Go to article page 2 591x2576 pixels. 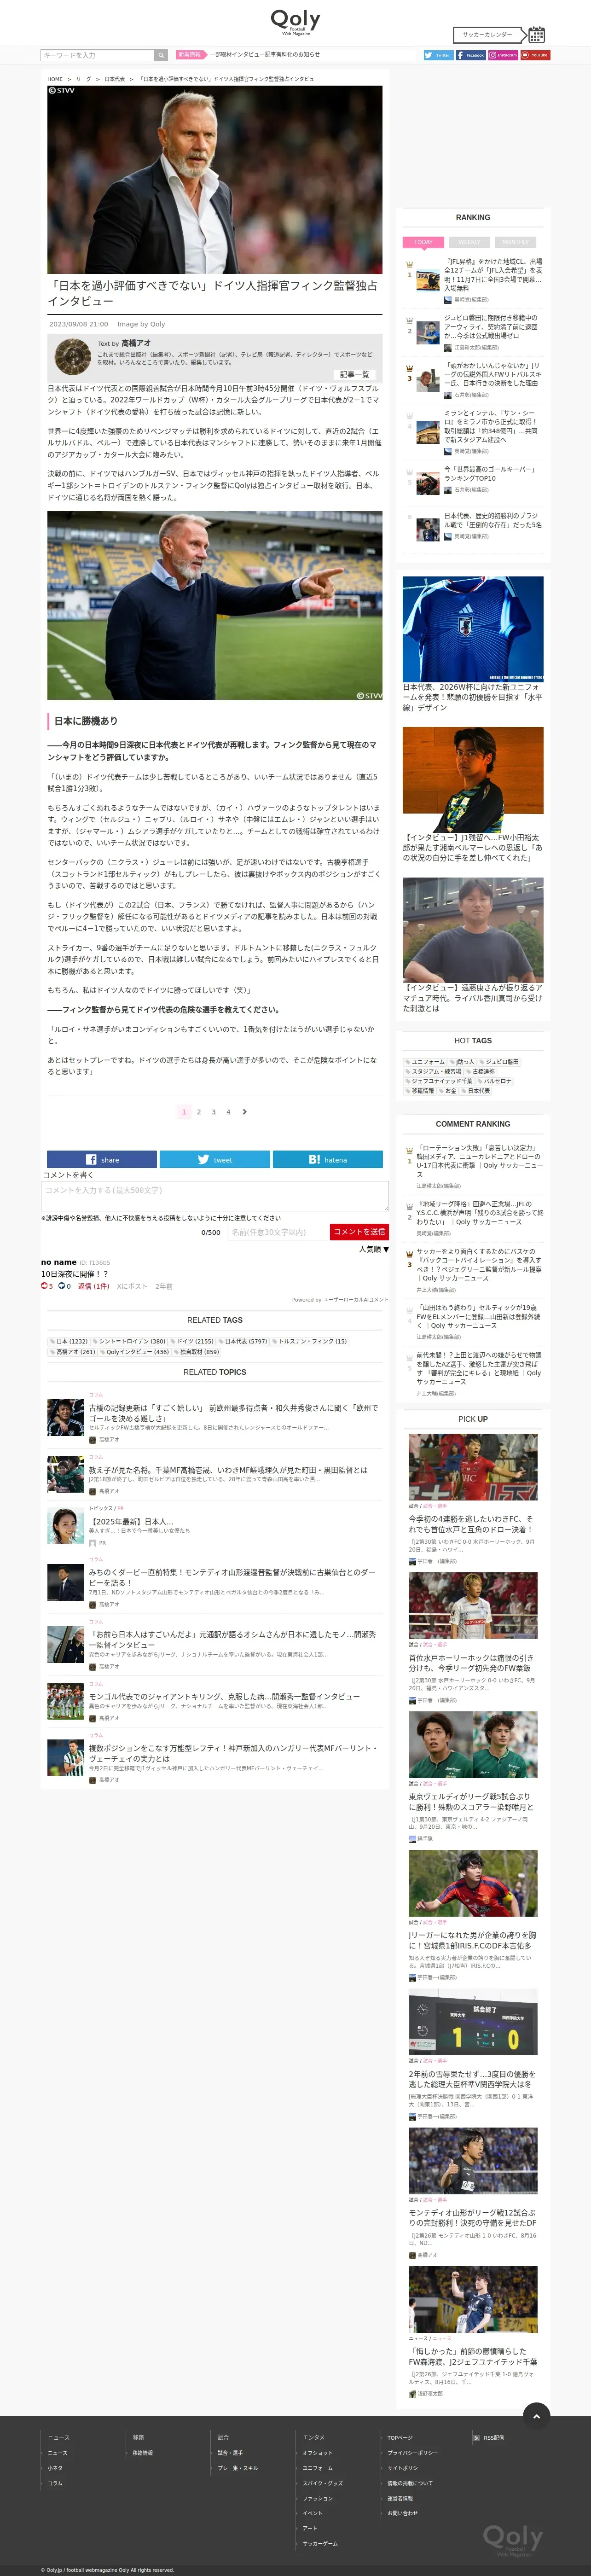(x=199, y=1111)
